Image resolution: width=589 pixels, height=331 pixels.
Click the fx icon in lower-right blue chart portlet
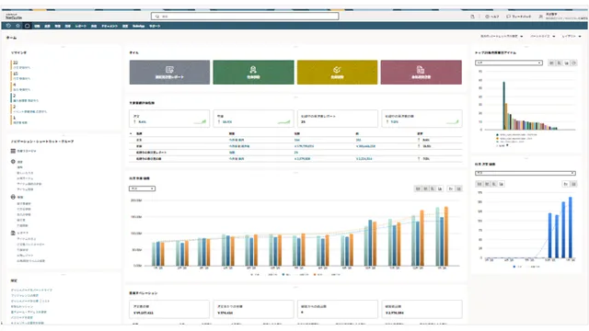click(x=565, y=184)
